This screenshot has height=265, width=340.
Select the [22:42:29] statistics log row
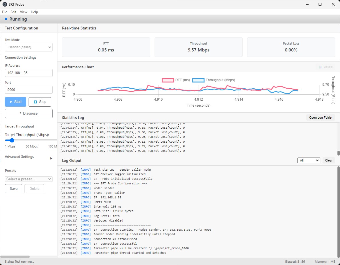tap(123, 151)
